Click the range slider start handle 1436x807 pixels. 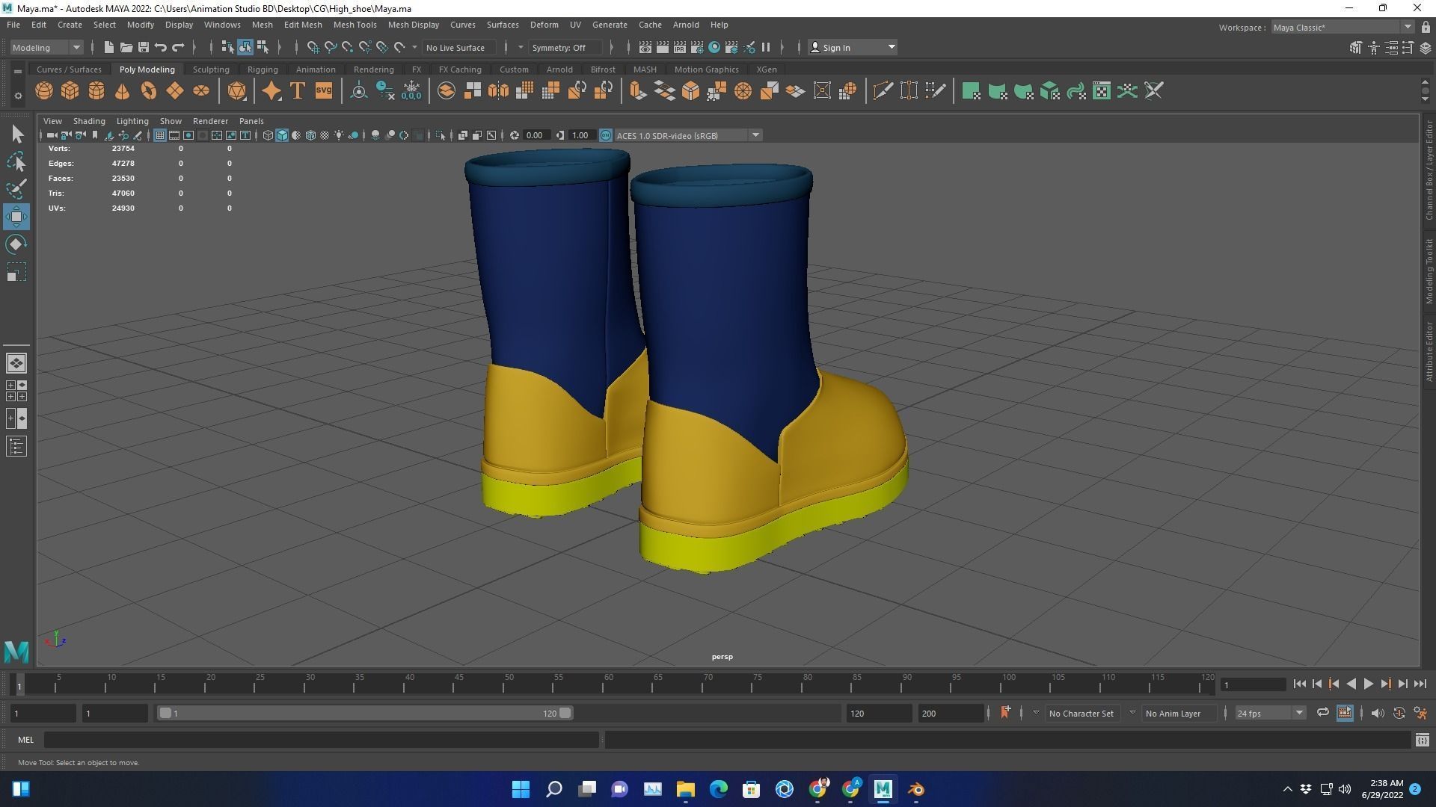[x=165, y=713]
